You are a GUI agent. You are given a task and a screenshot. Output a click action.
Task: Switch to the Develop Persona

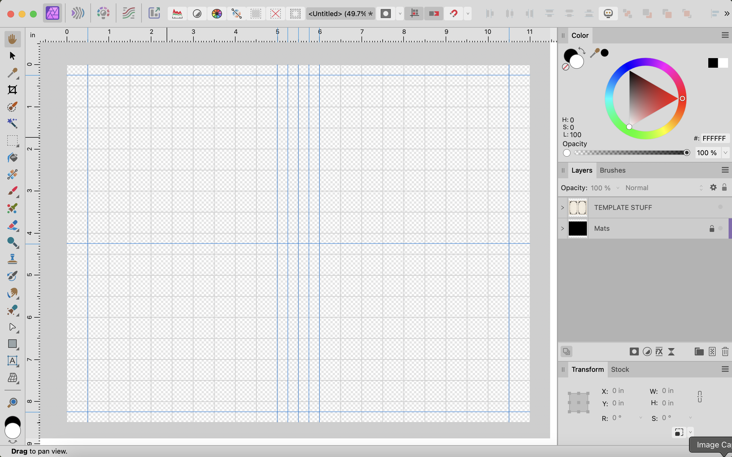pos(103,13)
